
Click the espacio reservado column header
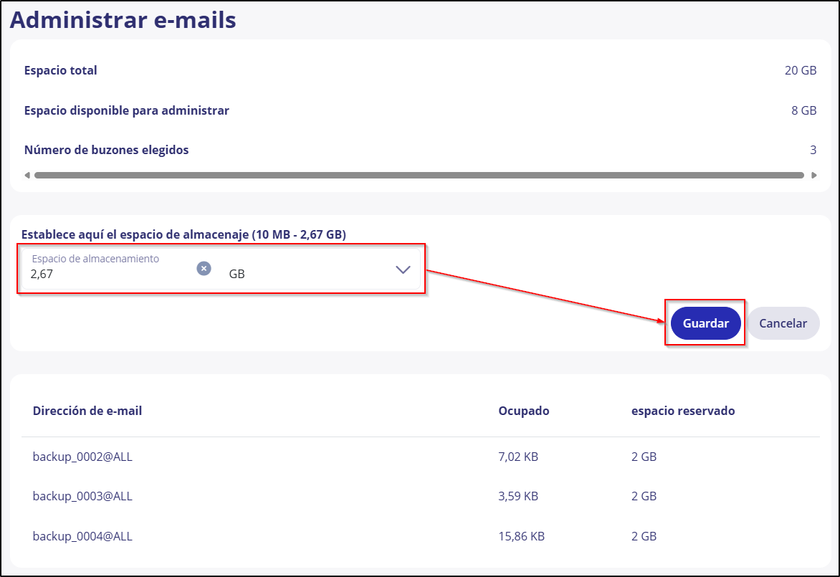pos(682,411)
